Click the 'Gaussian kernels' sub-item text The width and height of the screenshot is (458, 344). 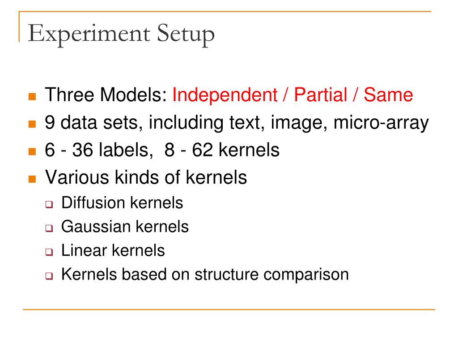[125, 227]
